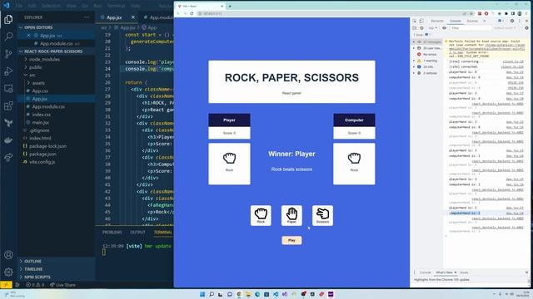Viewport: 533px width, 299px height.
Task: Click the remote window indicator in status bar
Action: click(6, 285)
